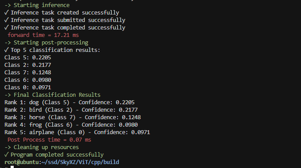The width and height of the screenshot is (301, 168).
Task: Click the 'Rank 1: dog' result line
Action: [69, 102]
